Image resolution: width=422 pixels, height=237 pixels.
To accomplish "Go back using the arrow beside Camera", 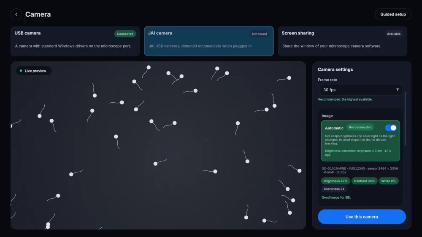I will 16,14.
